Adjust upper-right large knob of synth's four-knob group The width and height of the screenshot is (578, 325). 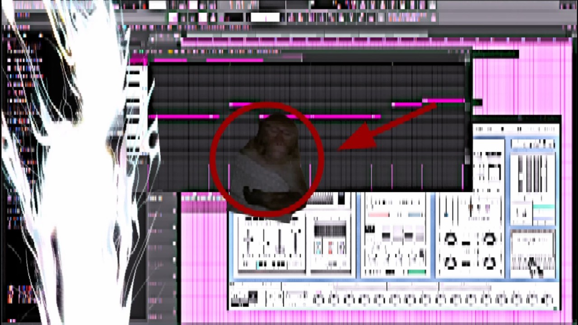[x=489, y=239]
